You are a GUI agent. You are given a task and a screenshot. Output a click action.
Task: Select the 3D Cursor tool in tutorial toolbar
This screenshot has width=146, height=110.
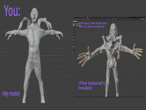[74, 28]
